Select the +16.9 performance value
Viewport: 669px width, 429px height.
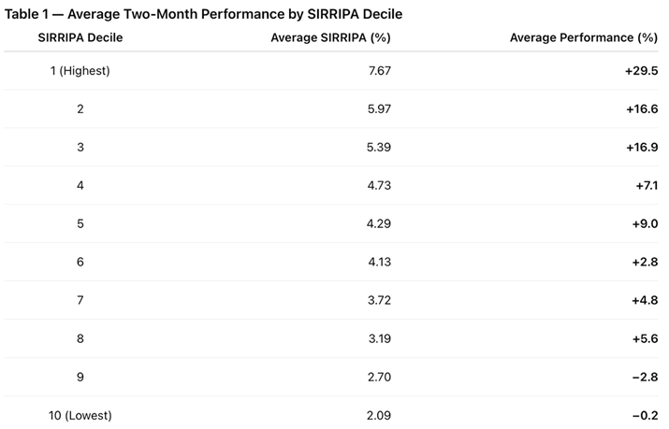click(641, 148)
